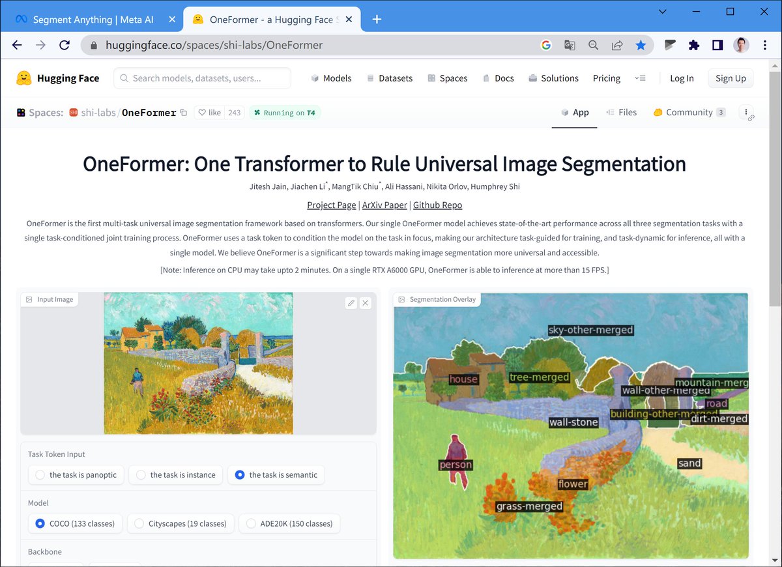The height and width of the screenshot is (567, 782).
Task: Open the browser side panel icon
Action: click(717, 45)
